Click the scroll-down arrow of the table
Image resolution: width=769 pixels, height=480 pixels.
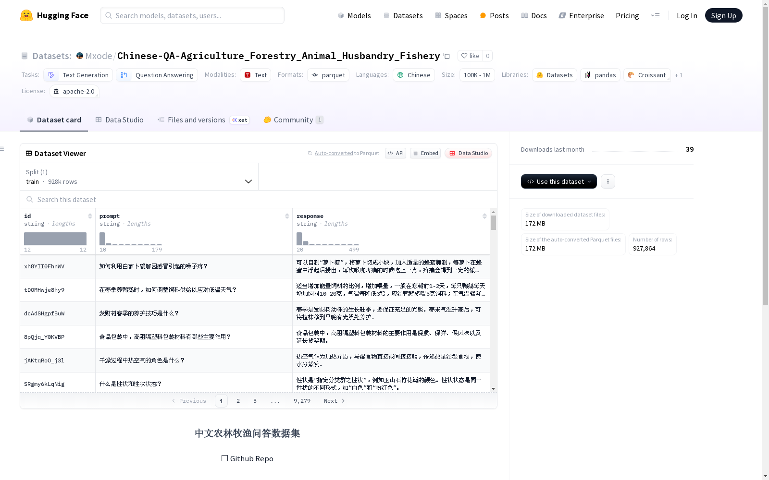pyautogui.click(x=493, y=389)
